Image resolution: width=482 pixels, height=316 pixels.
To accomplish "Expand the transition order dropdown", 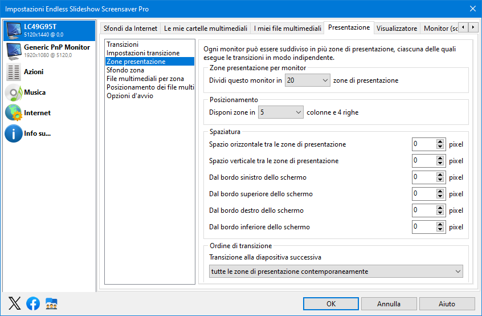I will tap(336, 272).
